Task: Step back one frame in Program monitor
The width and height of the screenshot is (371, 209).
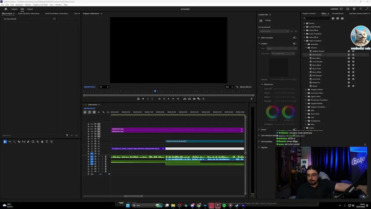Action: tap(164, 99)
